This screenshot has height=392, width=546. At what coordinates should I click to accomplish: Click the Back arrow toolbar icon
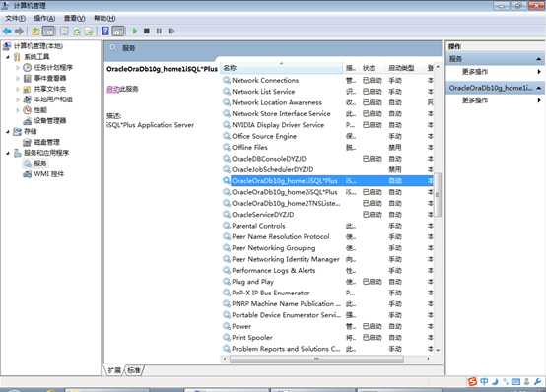tap(7, 32)
